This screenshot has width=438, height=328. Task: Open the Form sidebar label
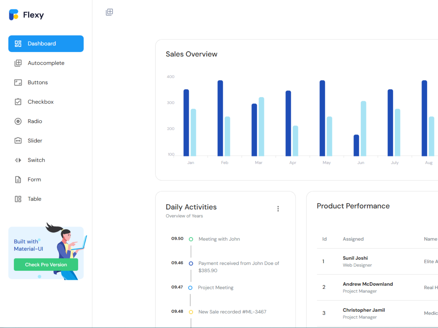pyautogui.click(x=34, y=180)
